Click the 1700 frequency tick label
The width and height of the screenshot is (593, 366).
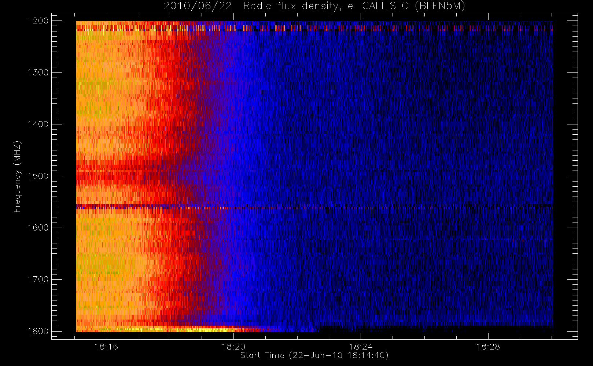coord(38,280)
